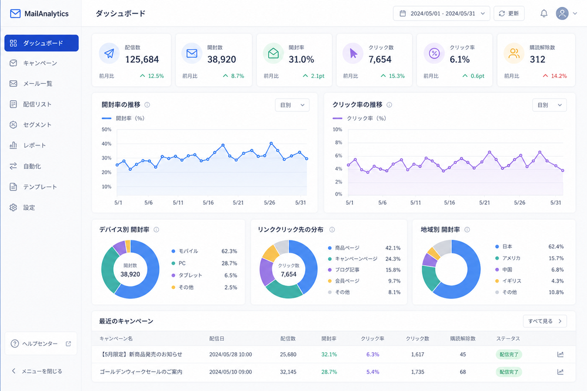Collapse the sidebar with メニューを閉じる

[x=36, y=371]
